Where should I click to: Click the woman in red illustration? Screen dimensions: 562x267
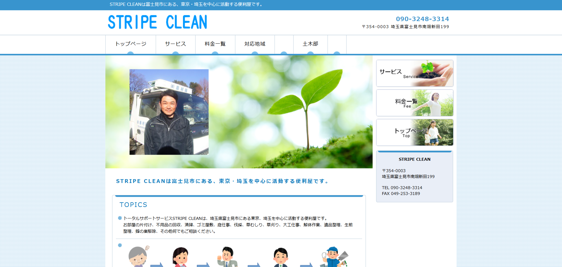[x=180, y=257]
